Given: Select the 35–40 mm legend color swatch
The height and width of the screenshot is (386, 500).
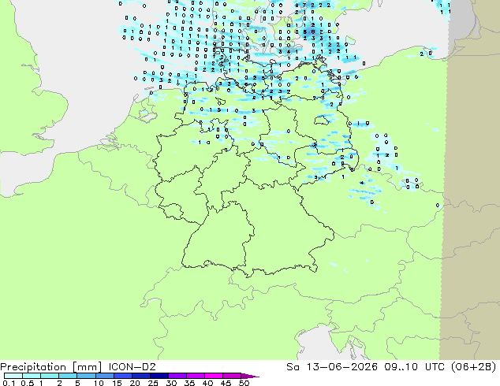Looking at the screenshot, I should point(195,376).
